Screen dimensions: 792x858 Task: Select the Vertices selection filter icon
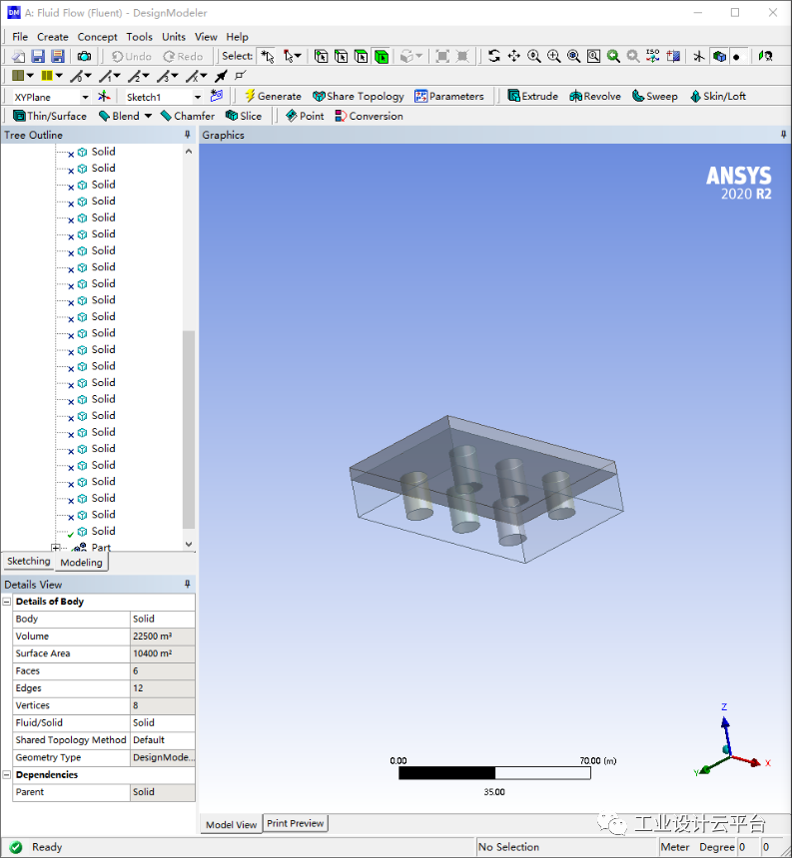[x=322, y=56]
